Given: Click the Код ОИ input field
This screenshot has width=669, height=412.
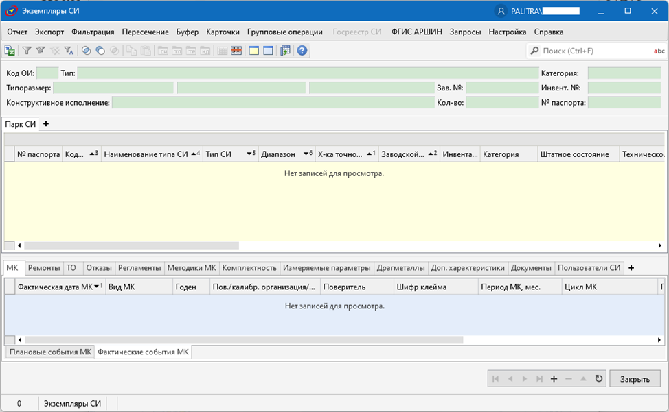Looking at the screenshot, I should (47, 73).
